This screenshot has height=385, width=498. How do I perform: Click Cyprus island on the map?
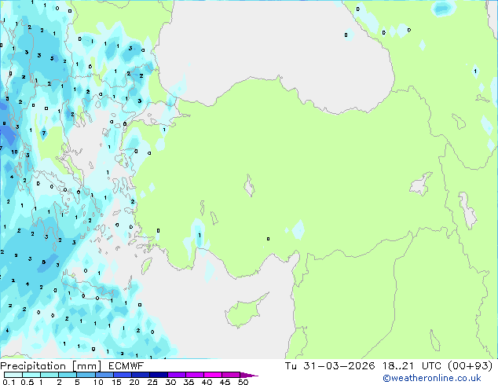(243, 313)
